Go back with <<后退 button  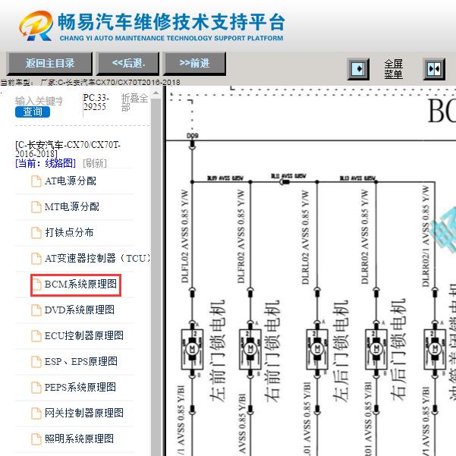coord(128,64)
